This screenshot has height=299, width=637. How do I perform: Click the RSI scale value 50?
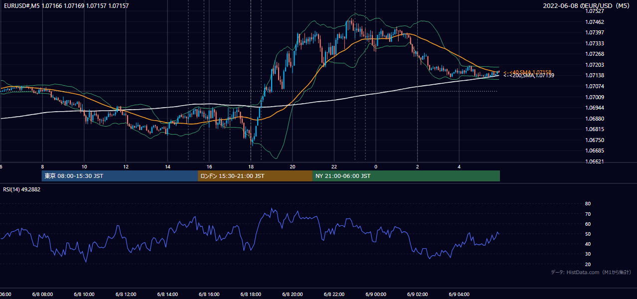tap(588, 234)
